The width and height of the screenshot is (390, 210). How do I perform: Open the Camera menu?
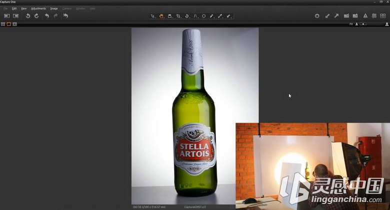[66, 9]
